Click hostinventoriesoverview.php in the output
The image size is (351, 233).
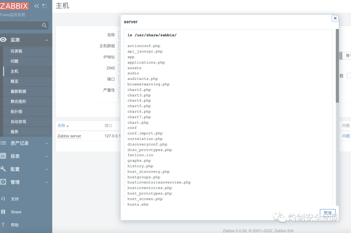pyautogui.click(x=159, y=182)
